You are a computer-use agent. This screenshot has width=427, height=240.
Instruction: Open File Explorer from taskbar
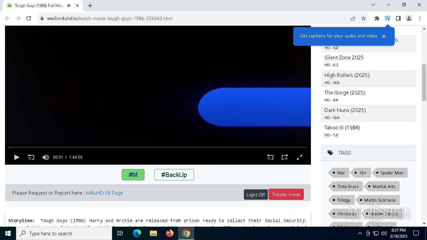click(153, 233)
